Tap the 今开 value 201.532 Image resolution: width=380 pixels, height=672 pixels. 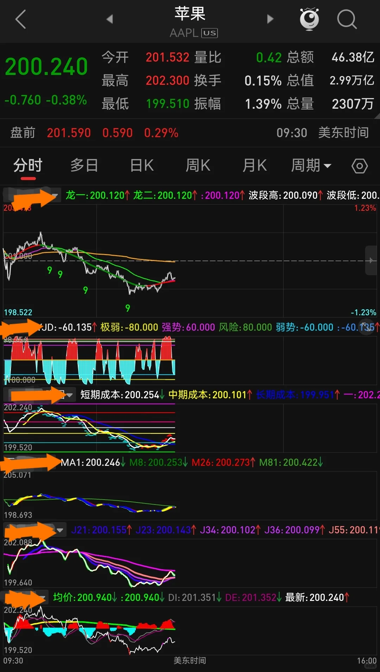(167, 57)
